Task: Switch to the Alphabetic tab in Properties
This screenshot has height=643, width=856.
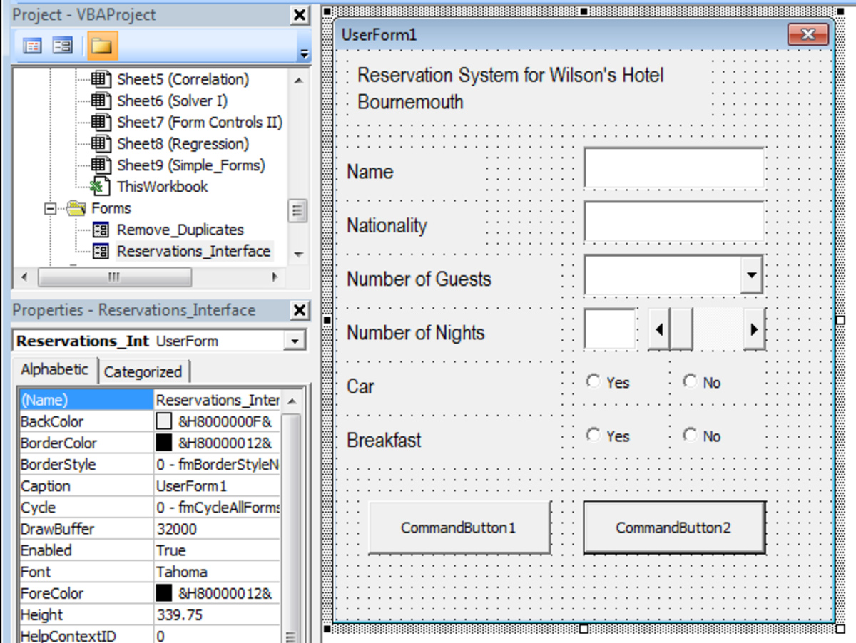Action: pos(54,369)
